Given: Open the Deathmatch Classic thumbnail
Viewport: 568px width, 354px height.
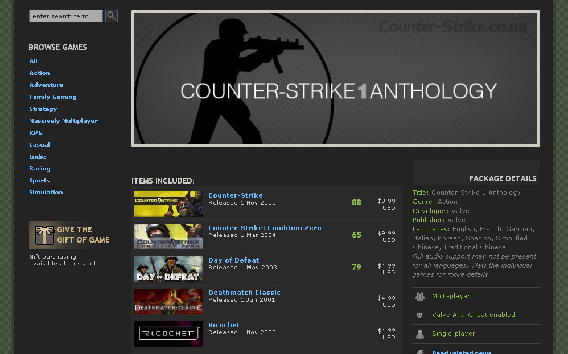Looking at the screenshot, I should tap(168, 301).
